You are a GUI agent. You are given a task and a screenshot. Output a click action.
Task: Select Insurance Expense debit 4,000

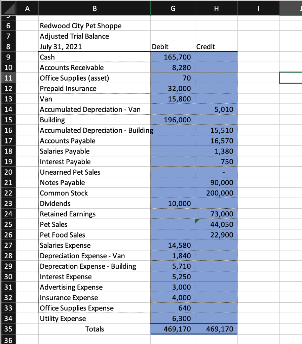click(173, 298)
